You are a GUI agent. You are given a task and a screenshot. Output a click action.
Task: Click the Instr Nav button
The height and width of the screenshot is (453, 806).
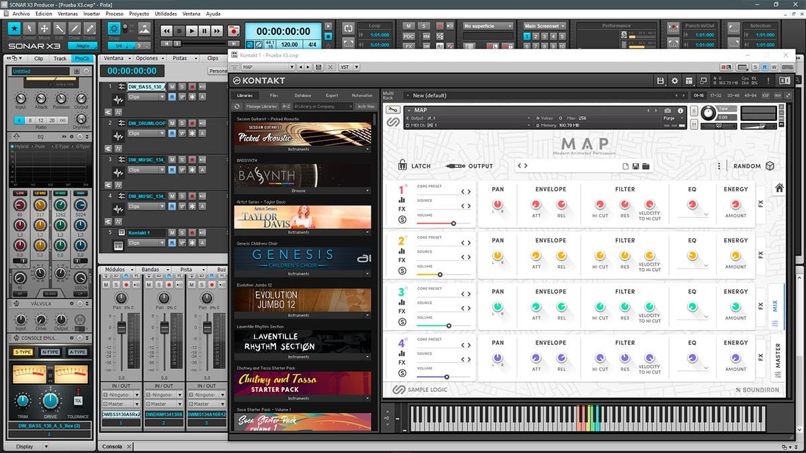pos(366,106)
